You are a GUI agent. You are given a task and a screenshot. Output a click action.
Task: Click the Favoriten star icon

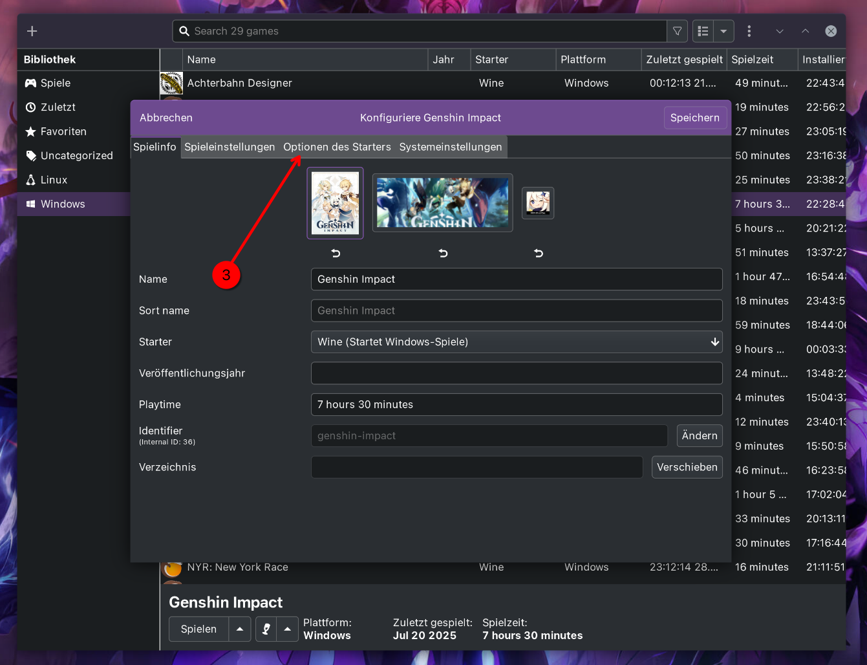pyautogui.click(x=30, y=131)
